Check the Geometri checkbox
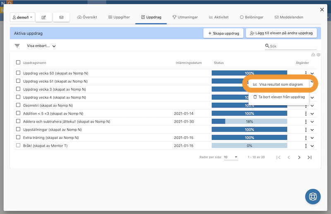 coord(18,105)
